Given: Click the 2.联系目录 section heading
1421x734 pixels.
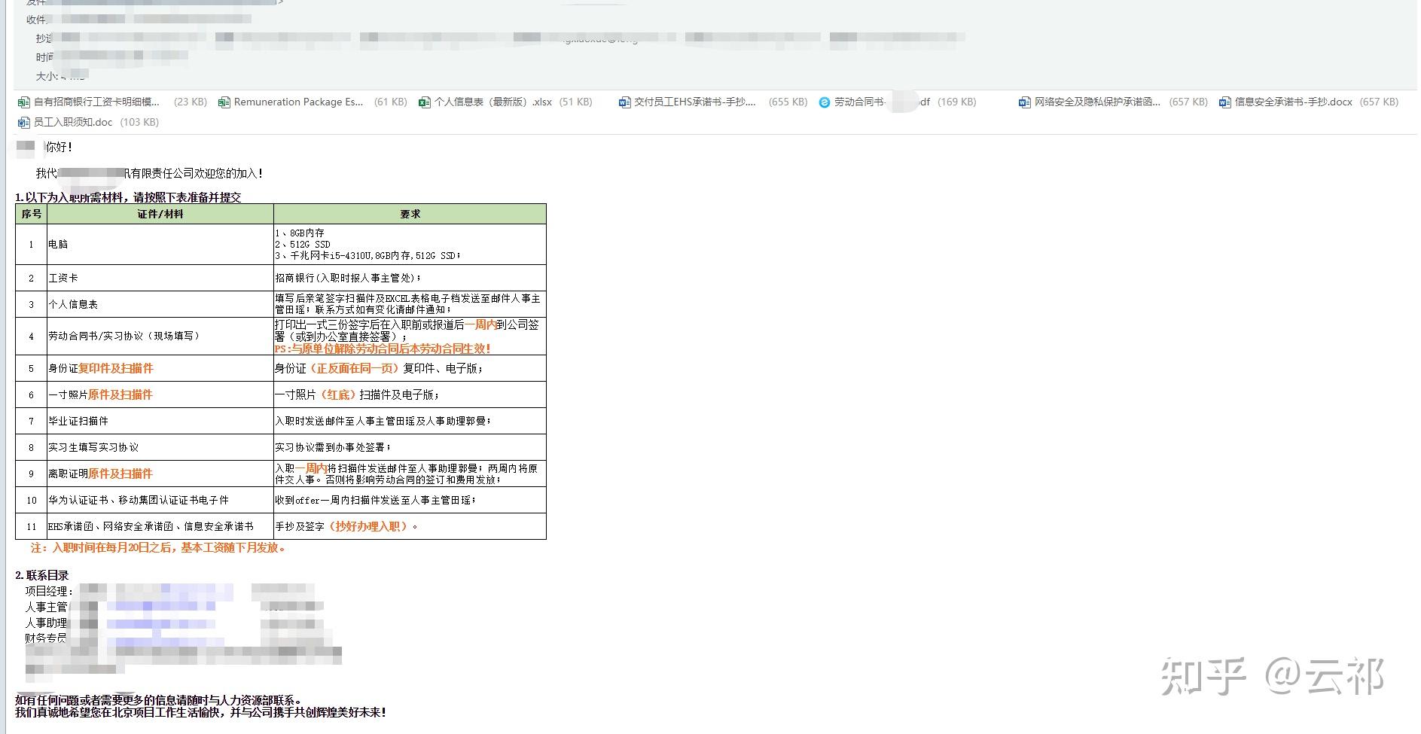Looking at the screenshot, I should [x=42, y=575].
